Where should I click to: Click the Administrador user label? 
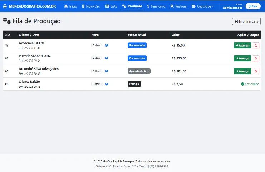coord(232,8)
